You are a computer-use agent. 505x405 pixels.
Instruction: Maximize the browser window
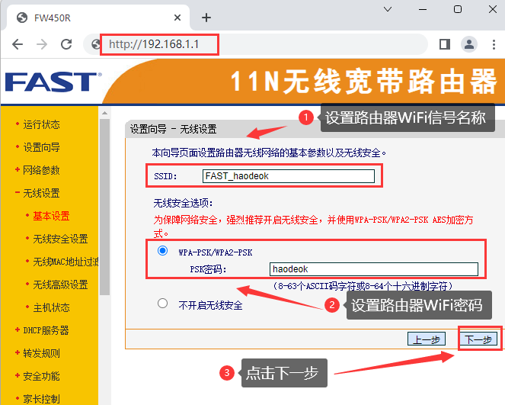coord(458,9)
